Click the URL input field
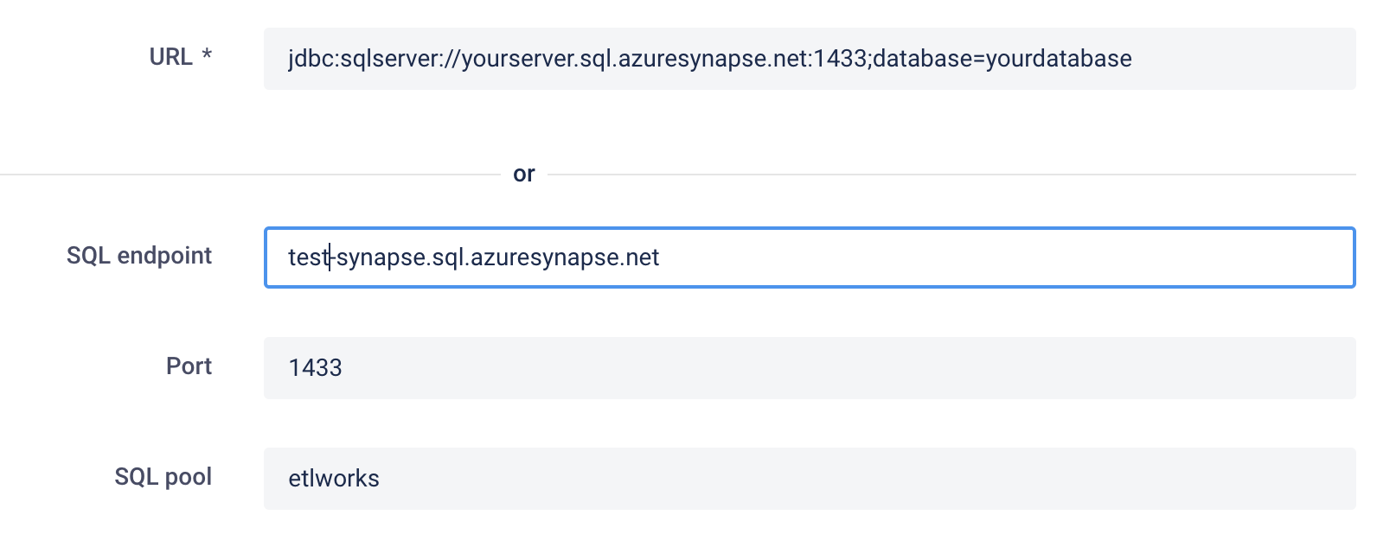Viewport: 1377px width, 534px height. click(x=810, y=59)
